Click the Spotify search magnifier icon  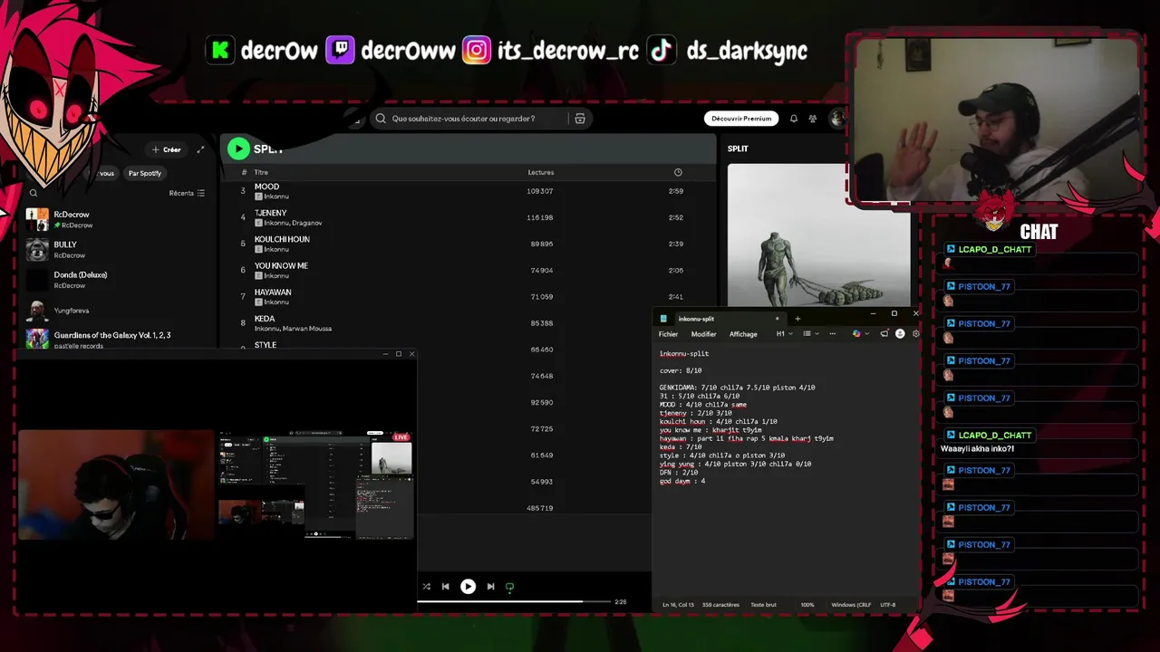tap(381, 119)
